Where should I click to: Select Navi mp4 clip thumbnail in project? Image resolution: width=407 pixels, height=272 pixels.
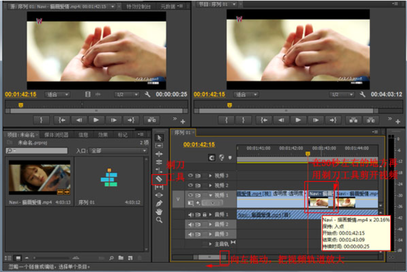40,178
